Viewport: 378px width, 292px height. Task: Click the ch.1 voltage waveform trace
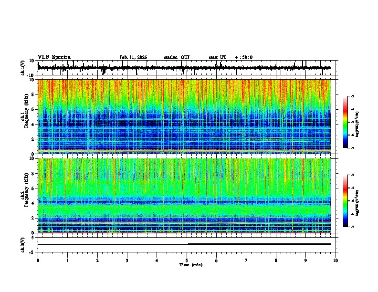point(184,68)
